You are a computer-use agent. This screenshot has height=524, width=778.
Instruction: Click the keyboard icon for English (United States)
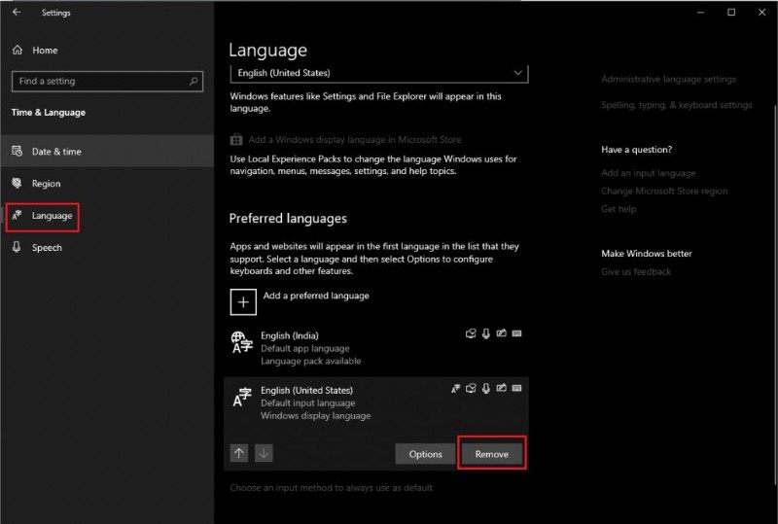tap(516, 388)
